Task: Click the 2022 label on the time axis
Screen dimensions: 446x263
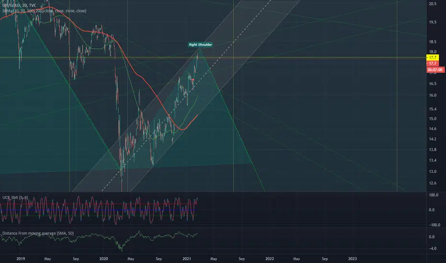Action: [269, 259]
